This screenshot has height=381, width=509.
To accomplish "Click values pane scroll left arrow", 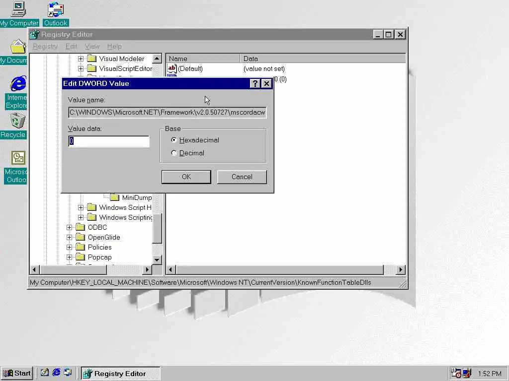I will [171, 269].
